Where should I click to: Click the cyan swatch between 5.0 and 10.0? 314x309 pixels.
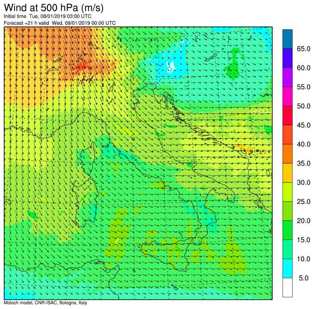pos(288,268)
